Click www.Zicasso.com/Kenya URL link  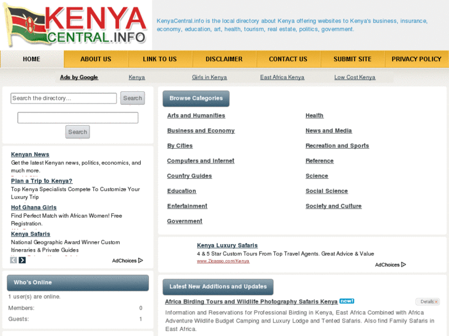(223, 261)
